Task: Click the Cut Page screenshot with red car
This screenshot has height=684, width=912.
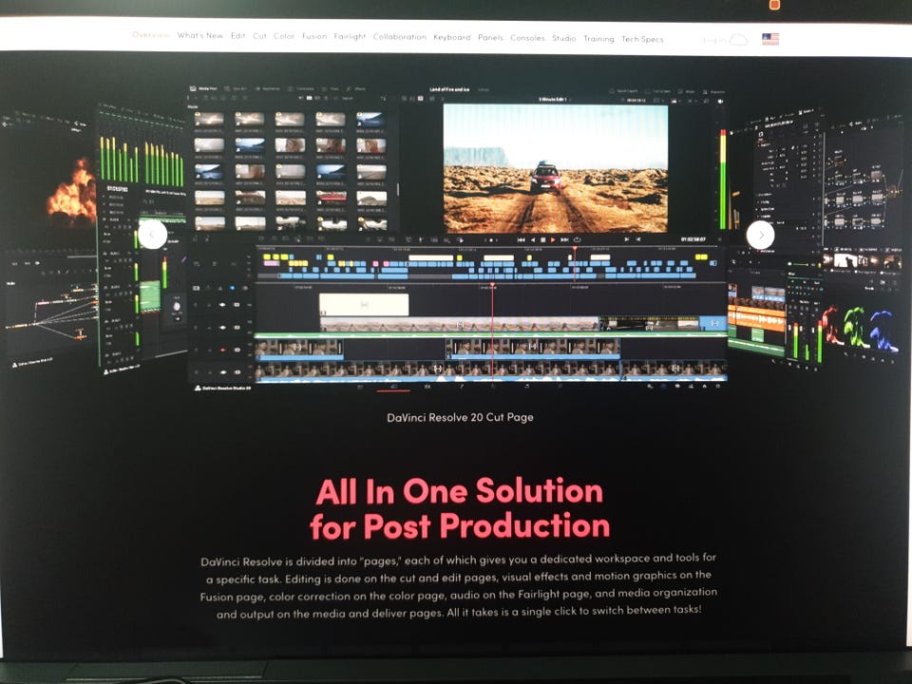Action: click(457, 238)
